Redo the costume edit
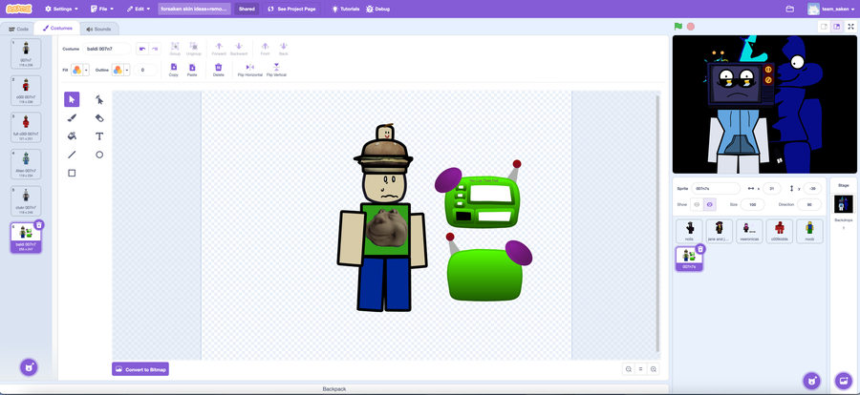 pyautogui.click(x=155, y=49)
